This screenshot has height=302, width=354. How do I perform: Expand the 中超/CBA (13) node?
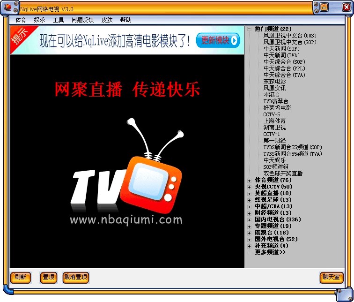click(x=249, y=207)
